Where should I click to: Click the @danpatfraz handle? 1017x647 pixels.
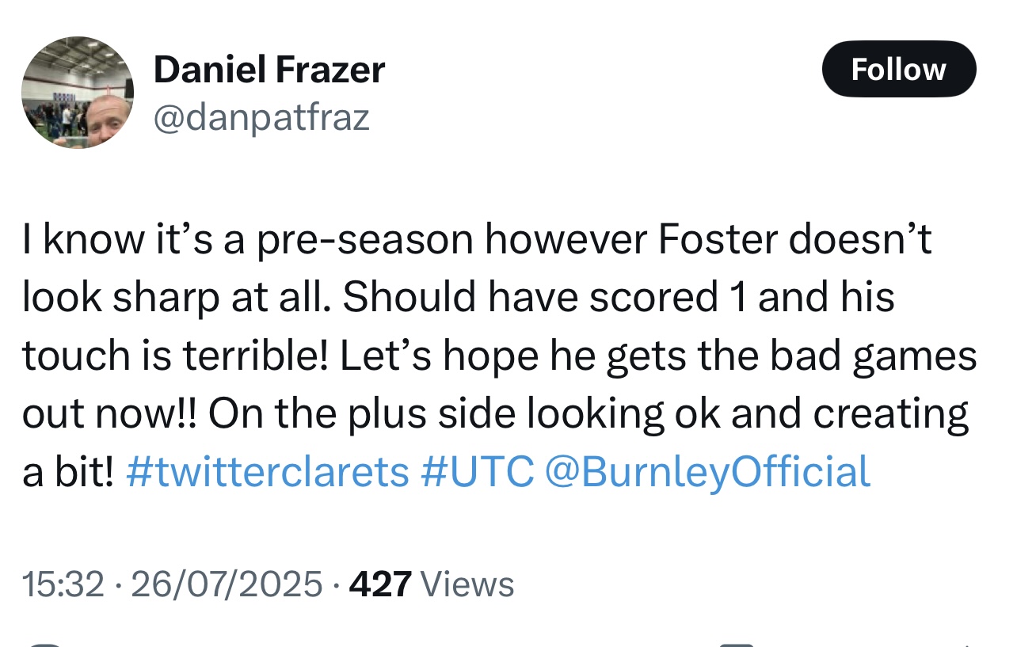(x=261, y=118)
